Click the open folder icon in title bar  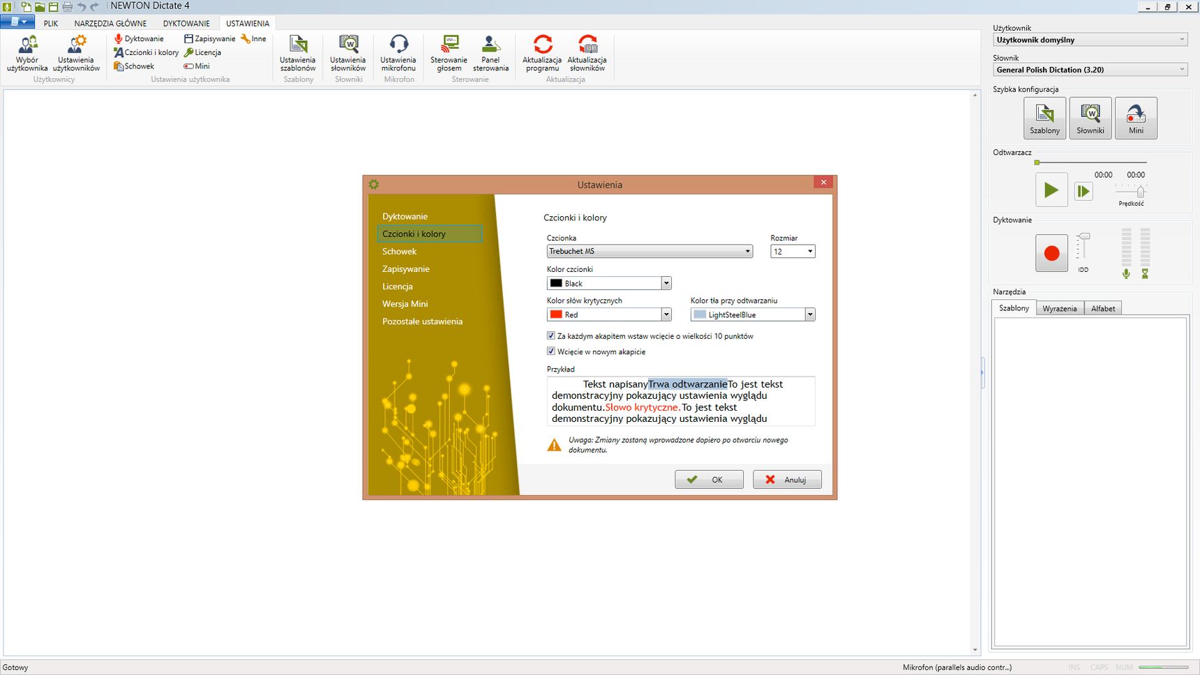40,6
